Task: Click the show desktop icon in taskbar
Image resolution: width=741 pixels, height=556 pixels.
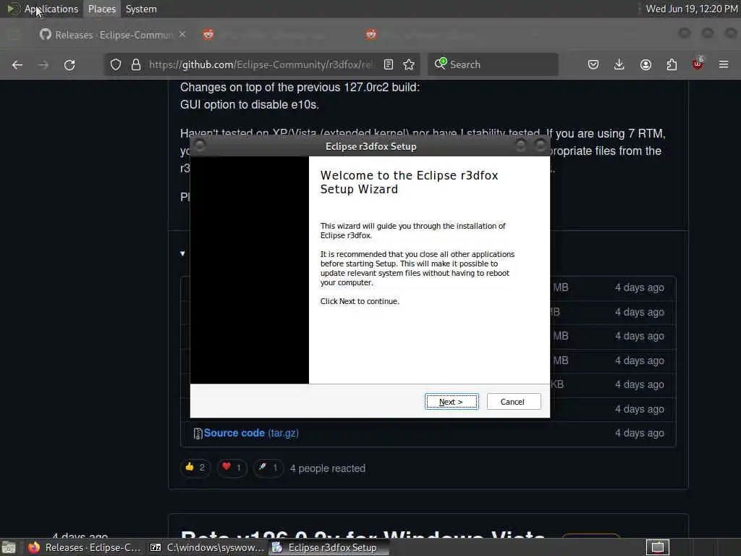Action: [x=9, y=547]
